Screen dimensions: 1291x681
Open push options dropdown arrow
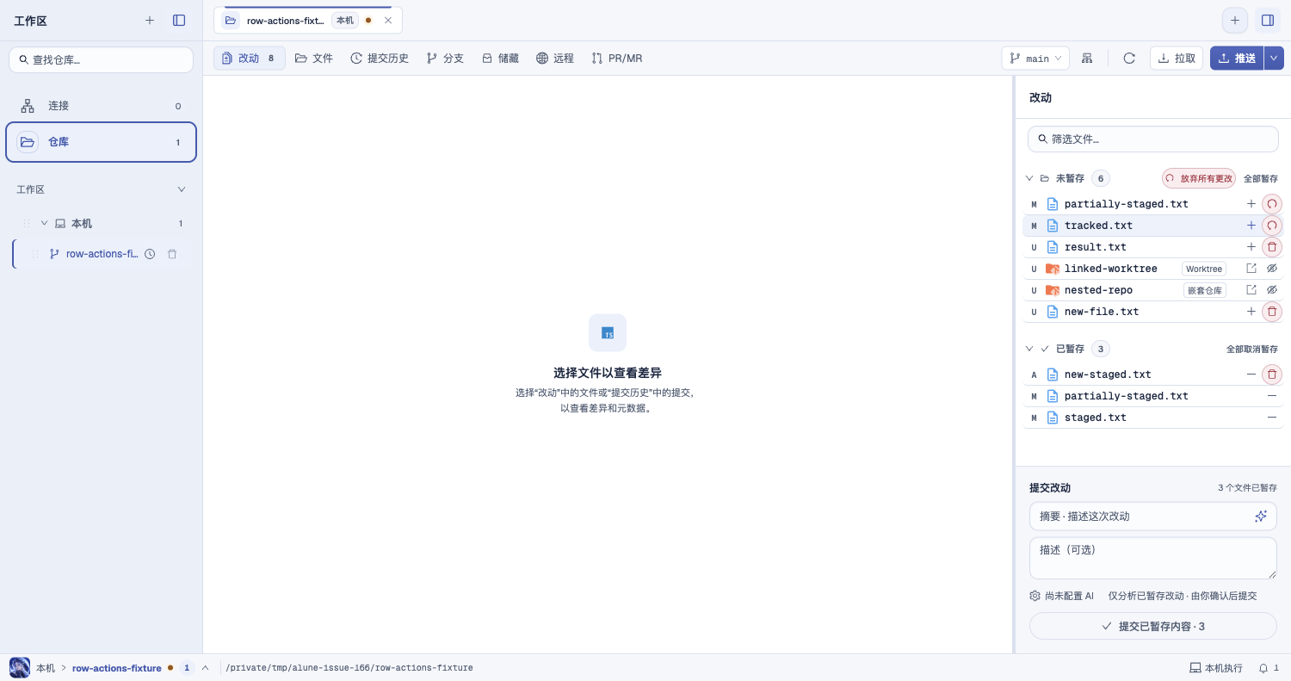[1274, 58]
